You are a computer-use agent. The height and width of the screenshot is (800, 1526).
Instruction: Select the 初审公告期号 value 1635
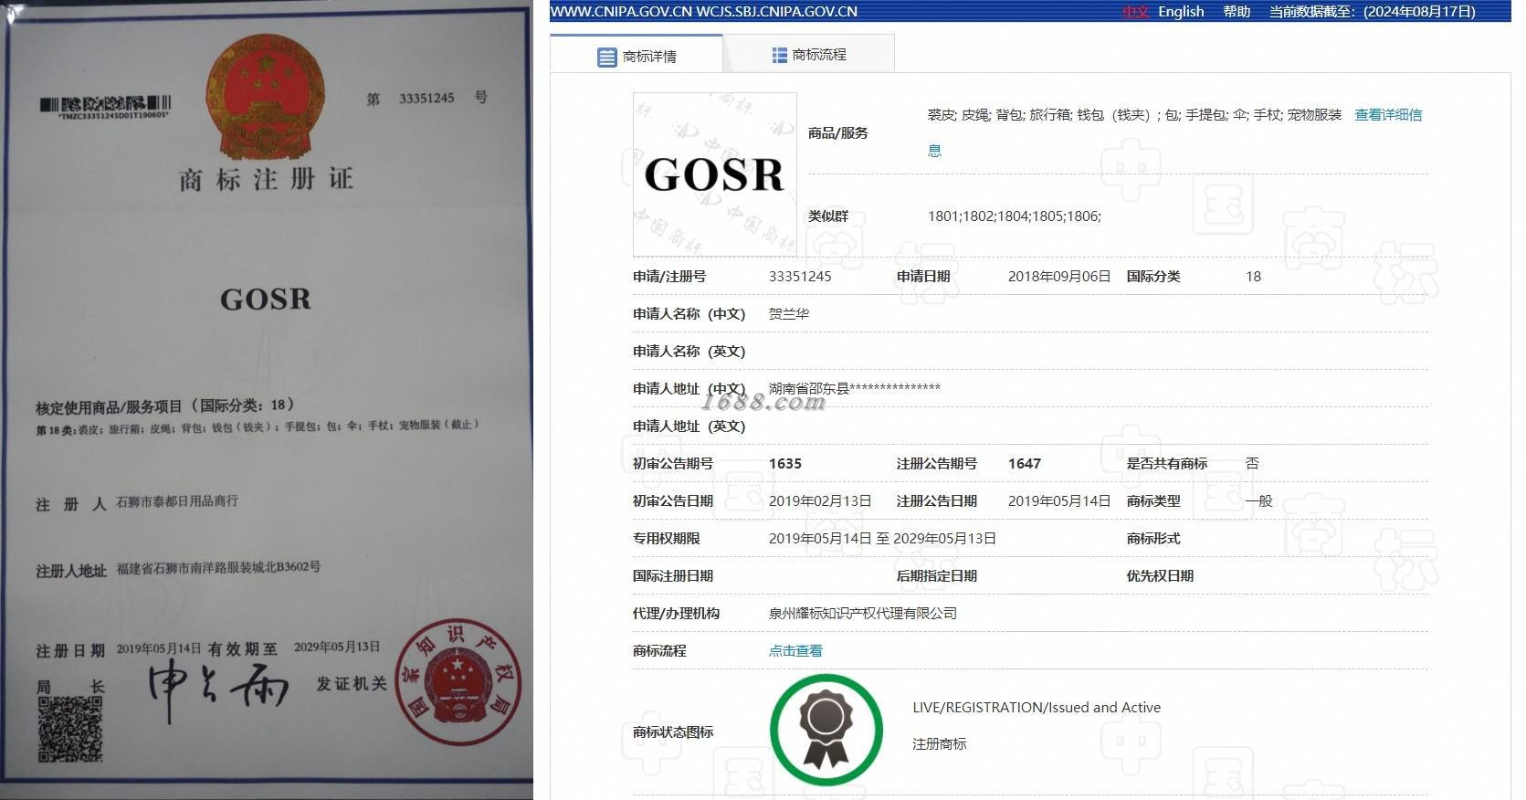click(x=785, y=464)
